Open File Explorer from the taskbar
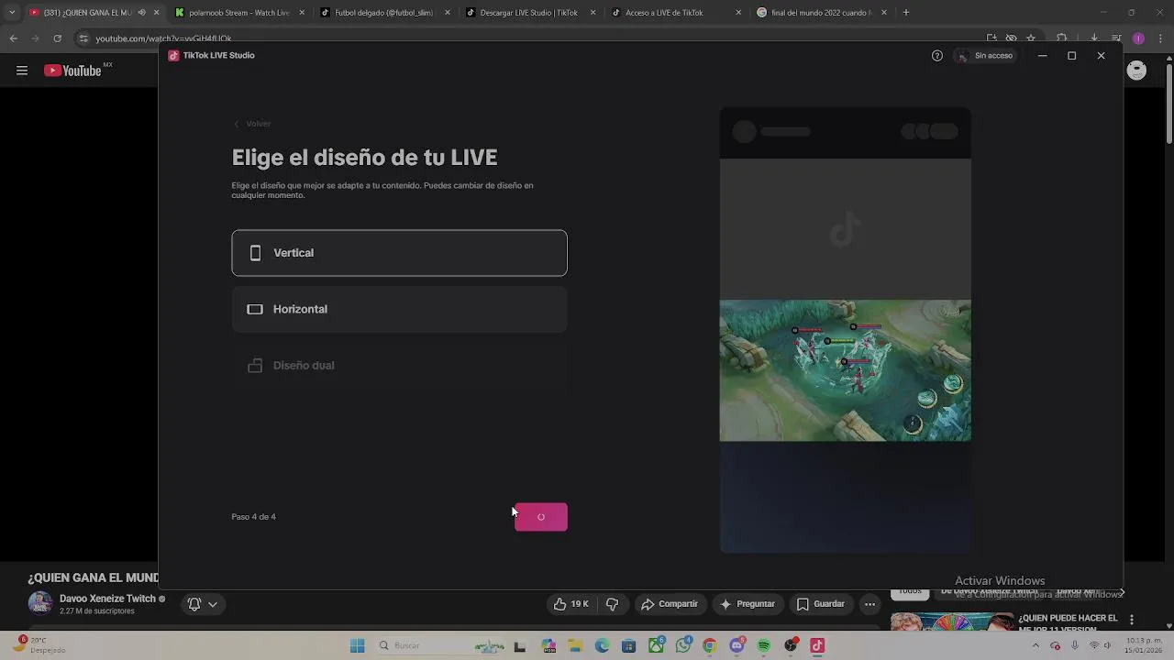Screen dimensions: 1174x660 [x=575, y=646]
